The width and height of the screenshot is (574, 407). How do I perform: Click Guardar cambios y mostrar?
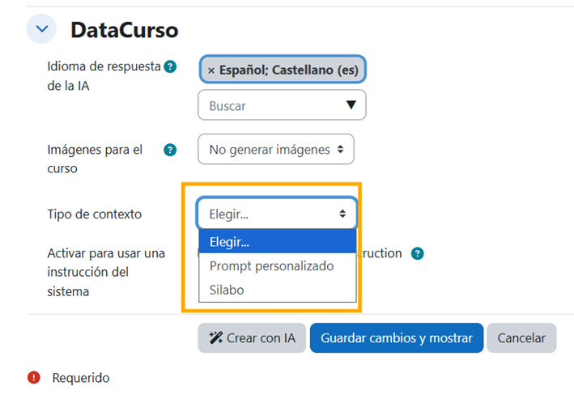(396, 338)
